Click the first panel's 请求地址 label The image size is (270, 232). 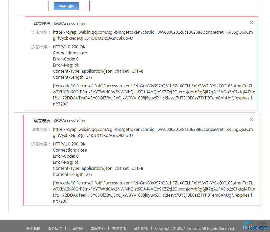(41, 32)
